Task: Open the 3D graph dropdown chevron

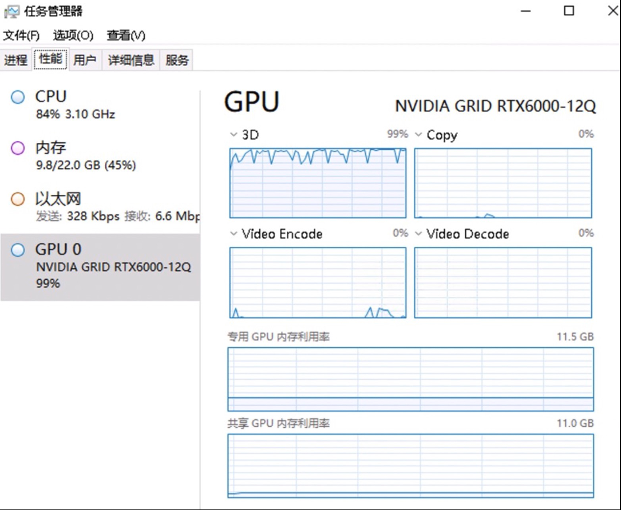Action: tap(233, 135)
